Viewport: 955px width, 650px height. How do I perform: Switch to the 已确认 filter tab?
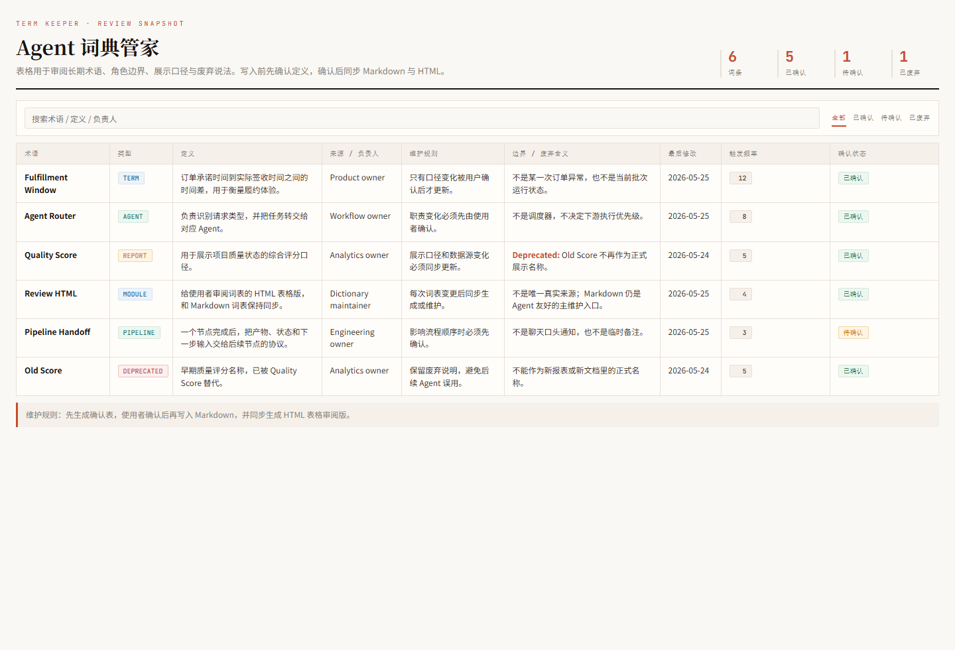point(863,118)
